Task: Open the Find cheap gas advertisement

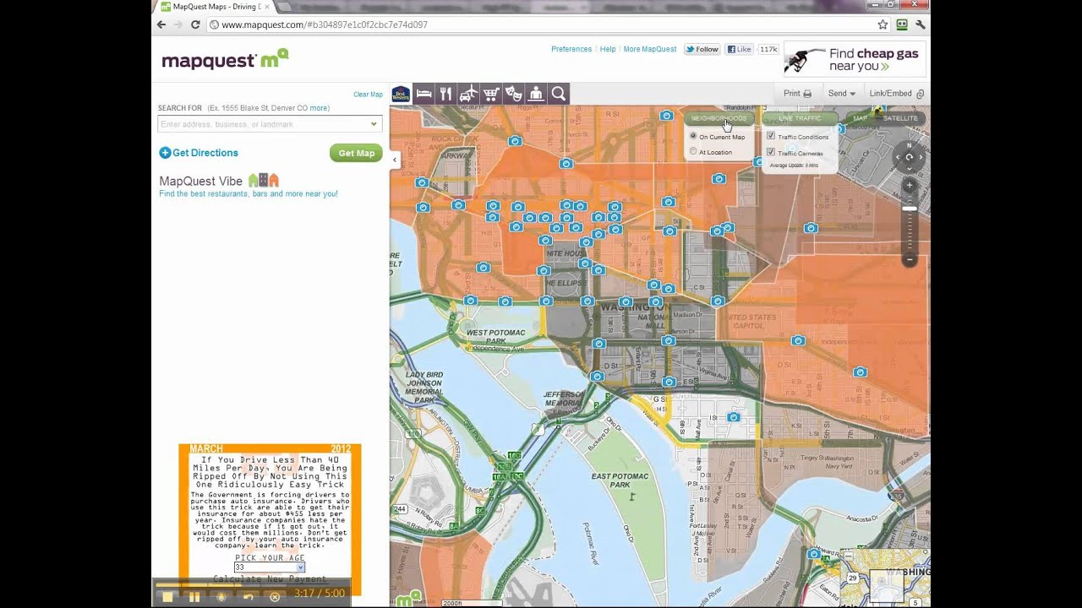Action: (855, 59)
